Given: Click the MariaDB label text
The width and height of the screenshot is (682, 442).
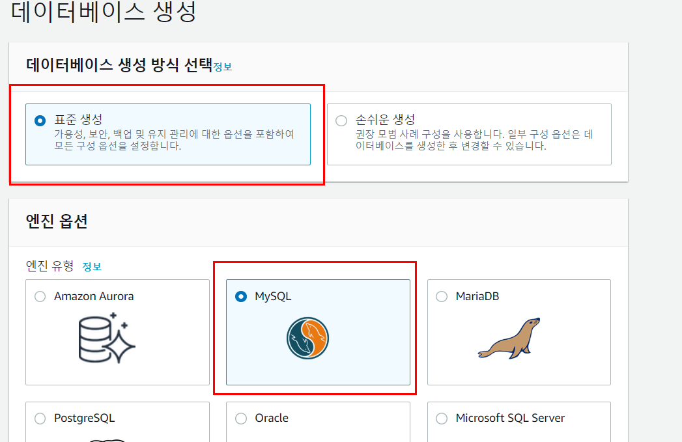Looking at the screenshot, I should (x=477, y=296).
